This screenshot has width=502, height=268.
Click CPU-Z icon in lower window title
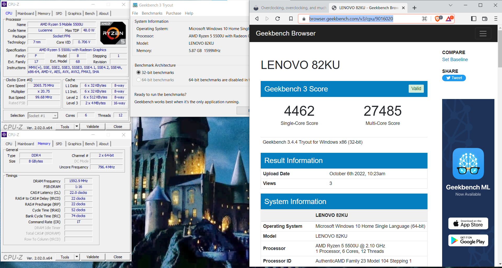pyautogui.click(x=4, y=135)
